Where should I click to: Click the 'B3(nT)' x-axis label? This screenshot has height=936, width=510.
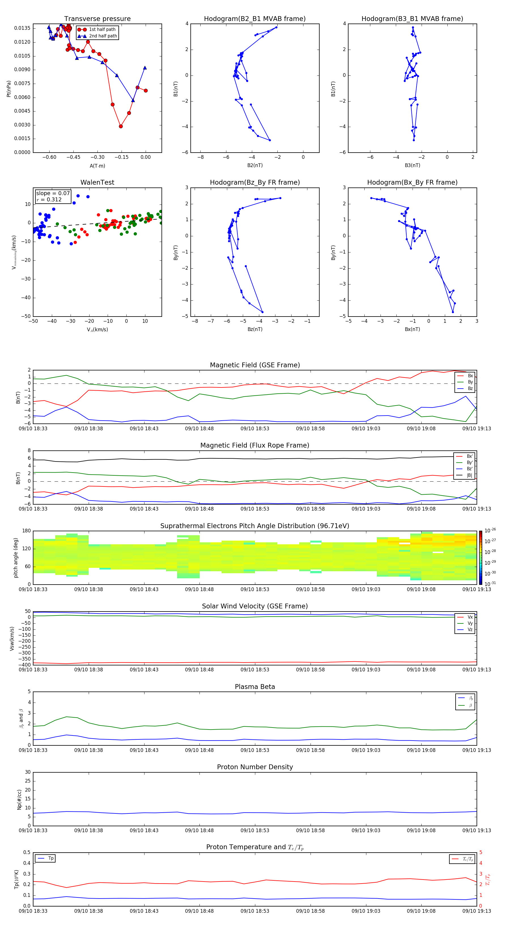pyautogui.click(x=412, y=166)
